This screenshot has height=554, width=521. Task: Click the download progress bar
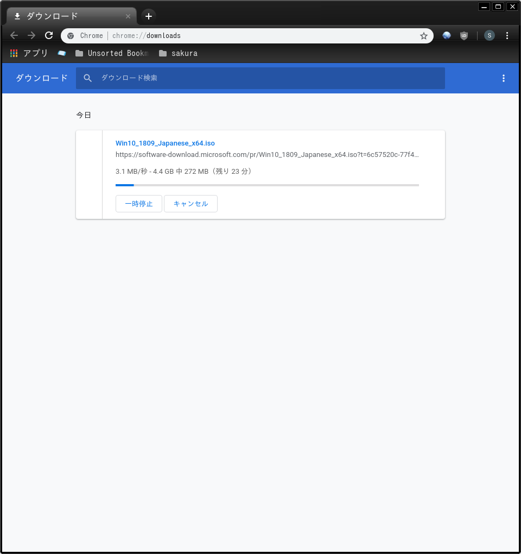point(267,185)
